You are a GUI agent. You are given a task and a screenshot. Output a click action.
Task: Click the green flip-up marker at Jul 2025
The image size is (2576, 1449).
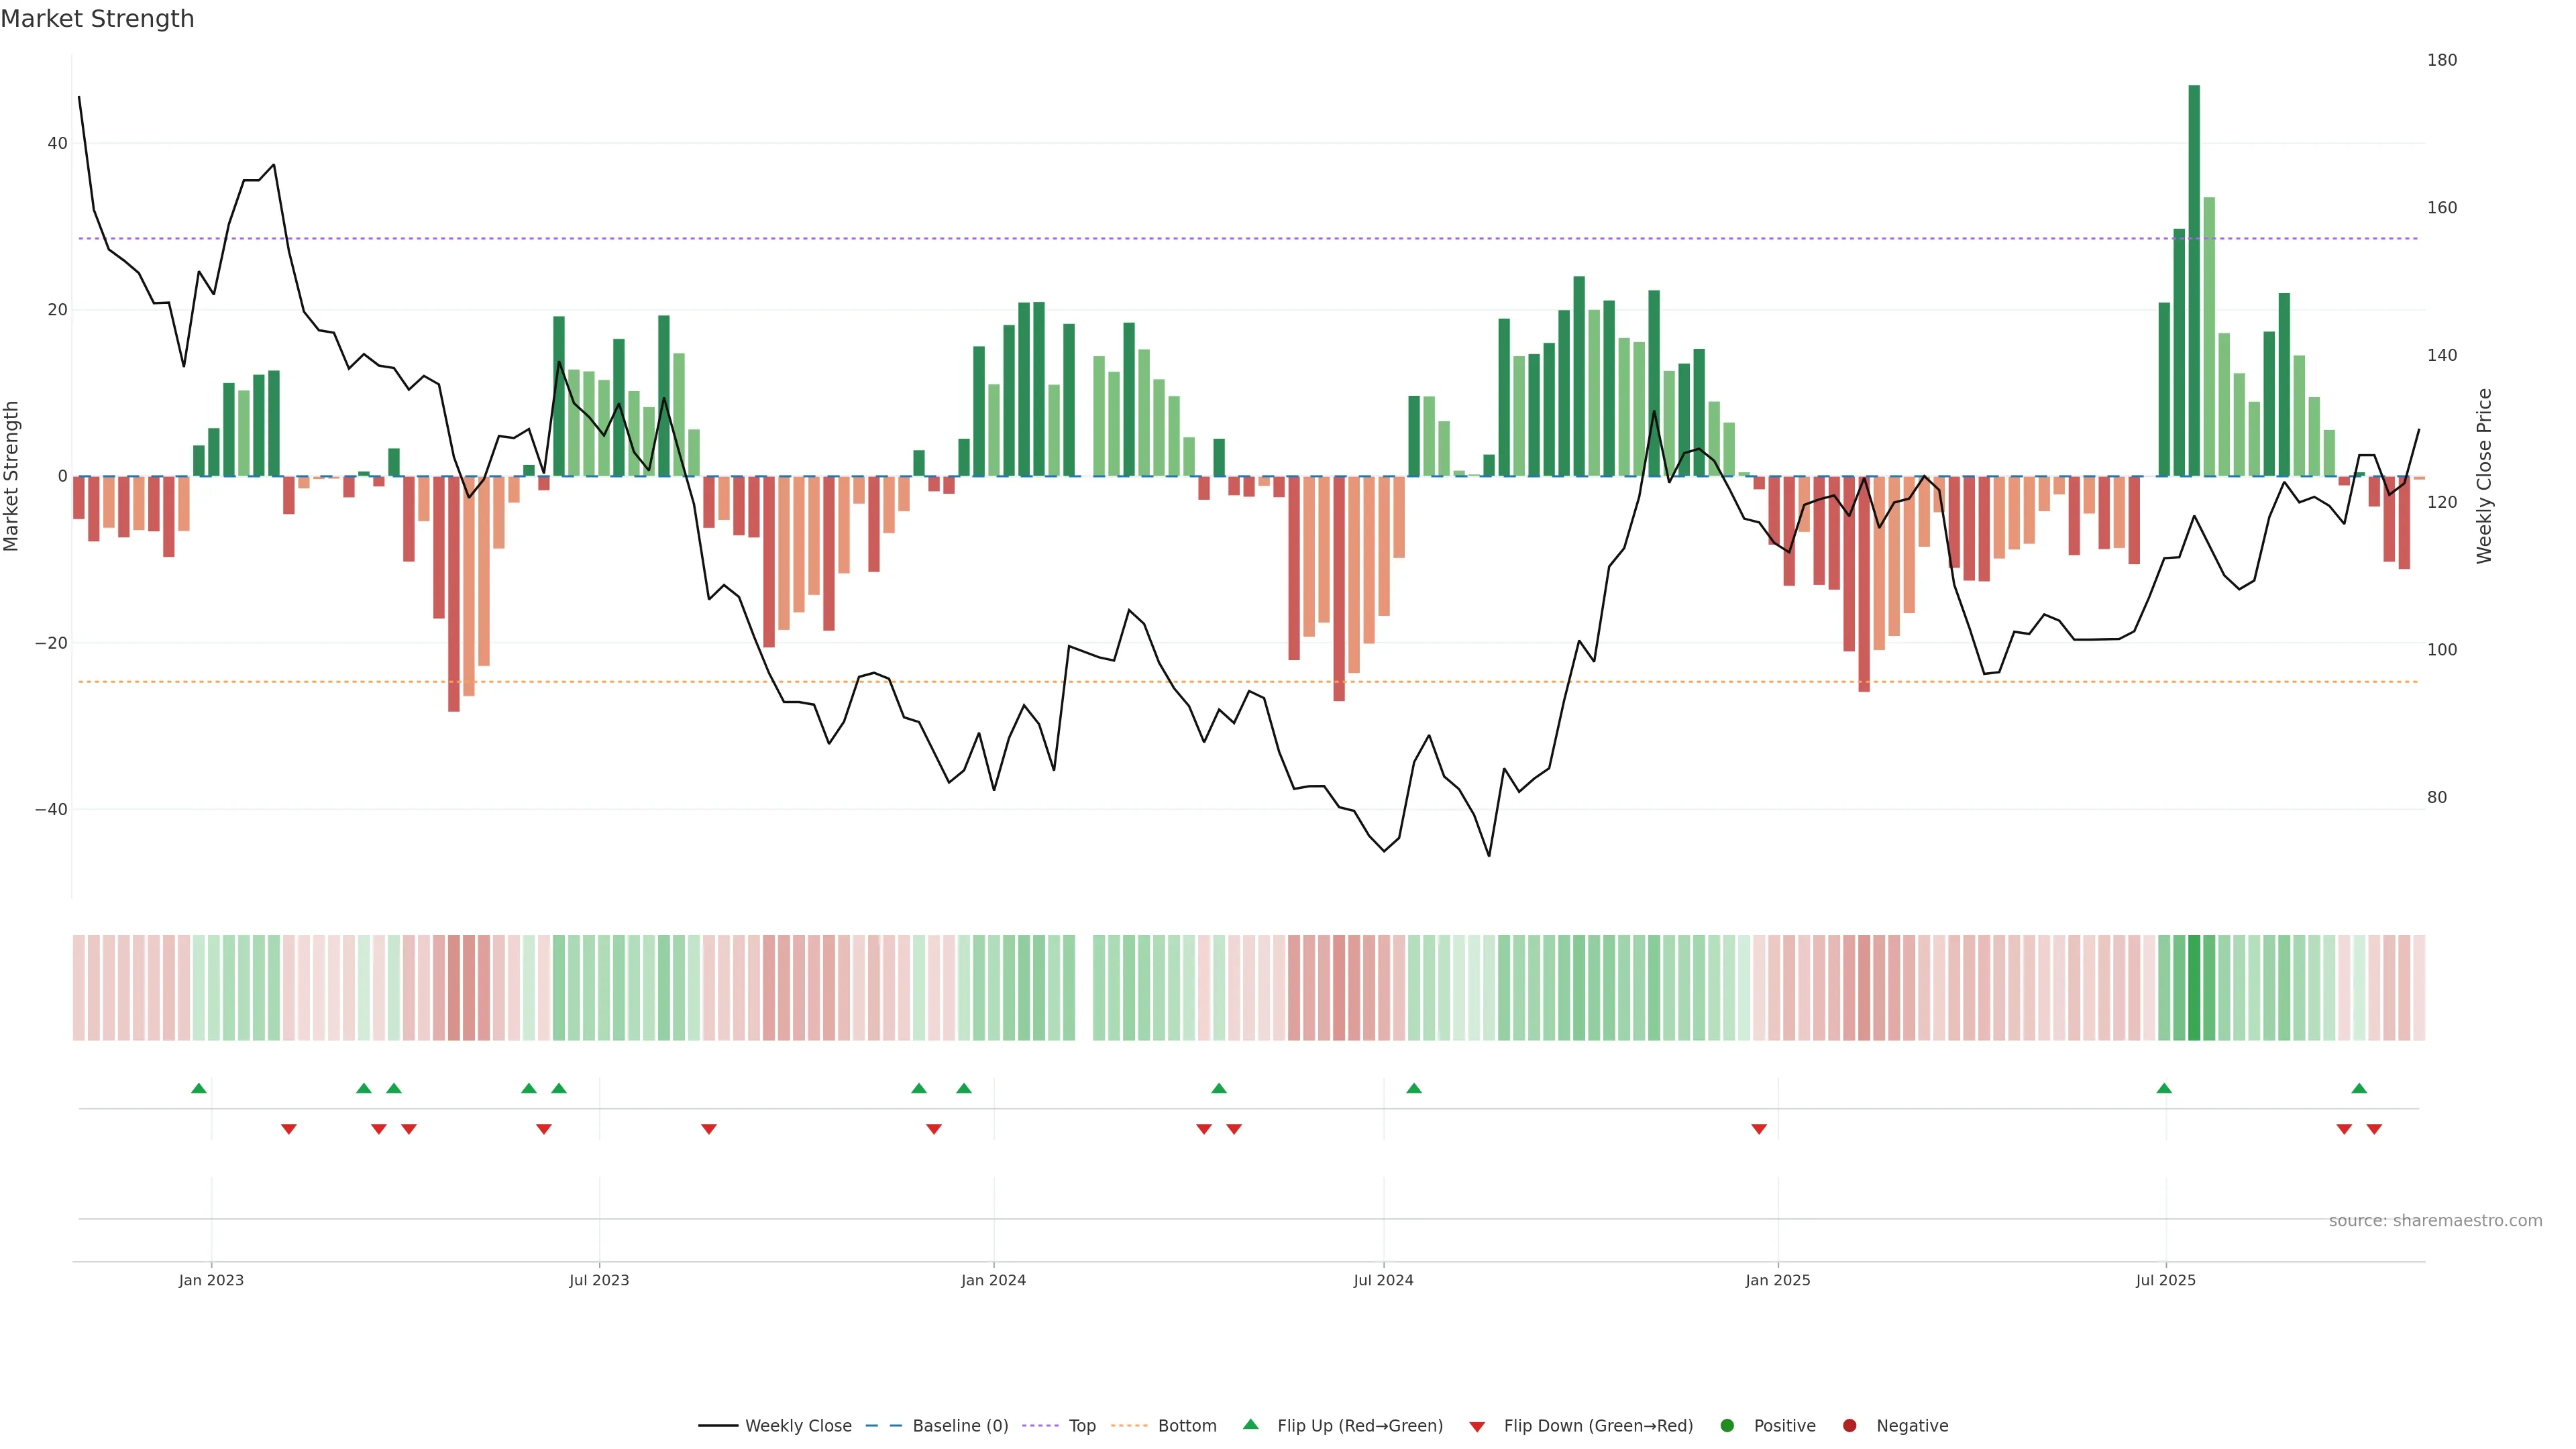click(2164, 1088)
